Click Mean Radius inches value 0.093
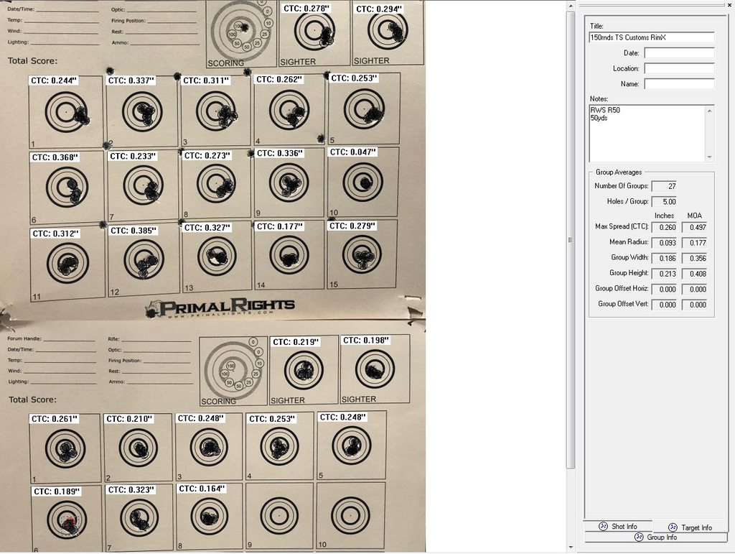The width and height of the screenshot is (735, 554). 664,243
